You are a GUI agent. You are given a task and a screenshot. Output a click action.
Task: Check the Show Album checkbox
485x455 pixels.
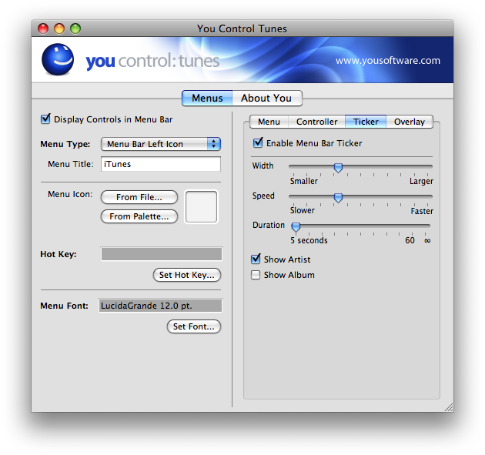(256, 275)
